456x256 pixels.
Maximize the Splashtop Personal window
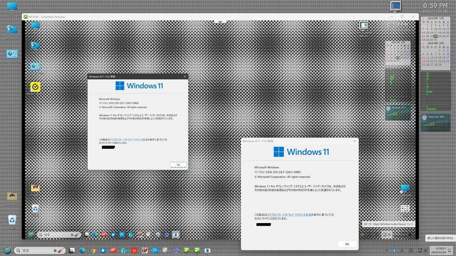(x=402, y=16)
